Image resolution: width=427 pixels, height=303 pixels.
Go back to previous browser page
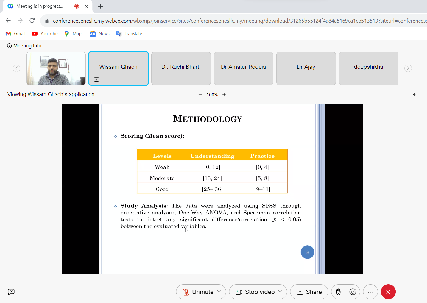(x=8, y=21)
